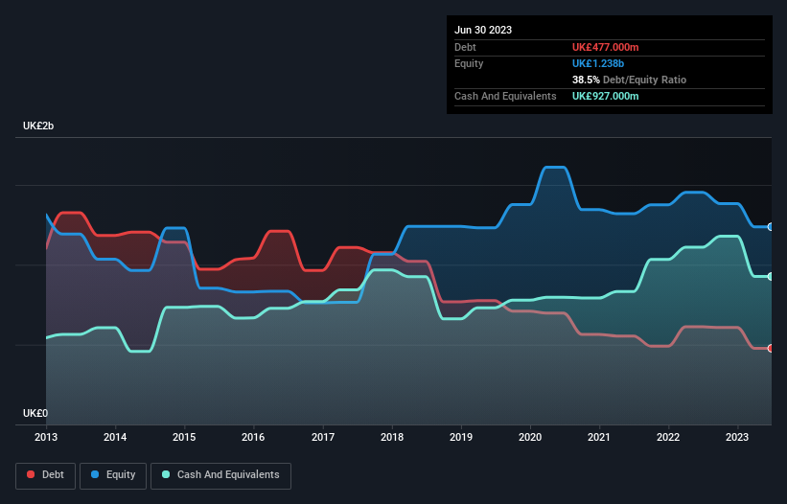Viewport: 787px width, 504px height.
Task: Click the UK£477.000m debt value
Action: tap(605, 47)
